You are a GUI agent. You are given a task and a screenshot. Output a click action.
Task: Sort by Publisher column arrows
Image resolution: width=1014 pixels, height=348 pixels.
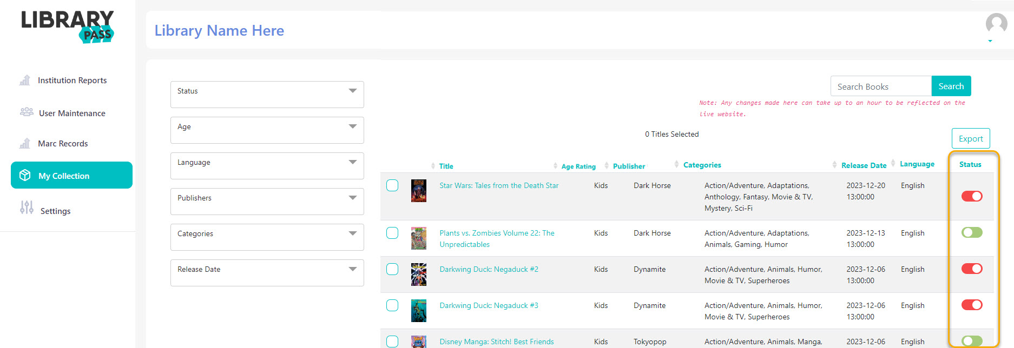pos(607,166)
